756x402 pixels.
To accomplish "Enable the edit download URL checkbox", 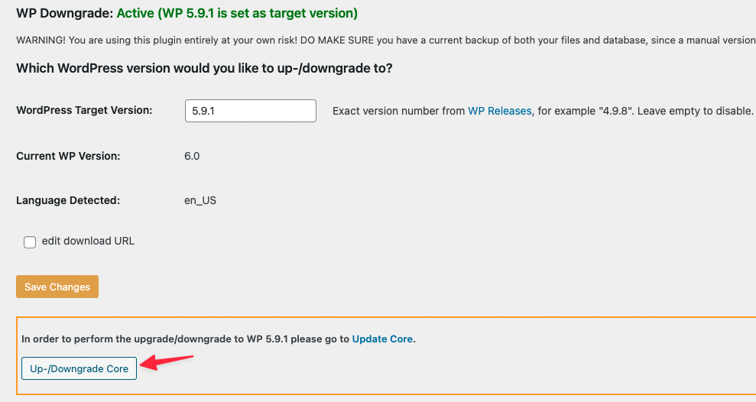I will [x=30, y=242].
